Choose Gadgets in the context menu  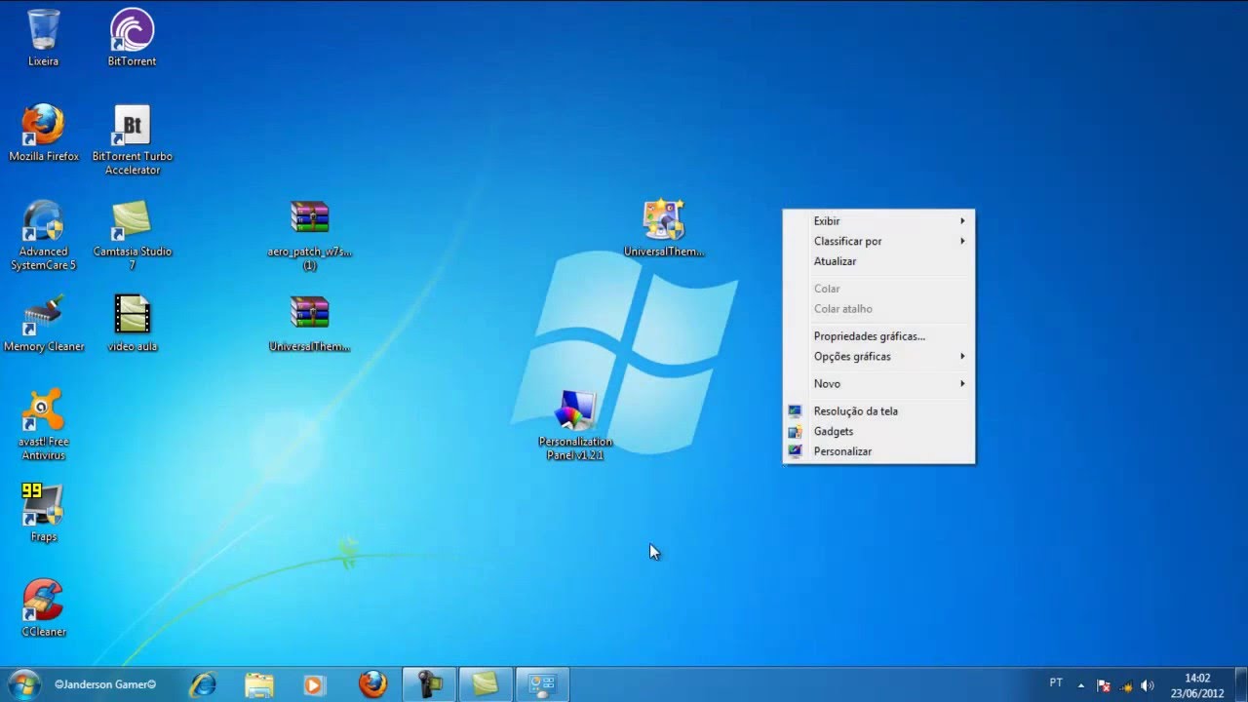point(878,431)
